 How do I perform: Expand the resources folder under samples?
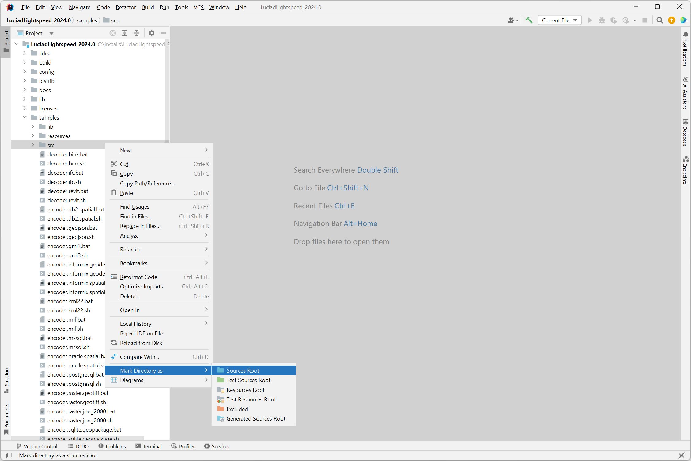33,136
